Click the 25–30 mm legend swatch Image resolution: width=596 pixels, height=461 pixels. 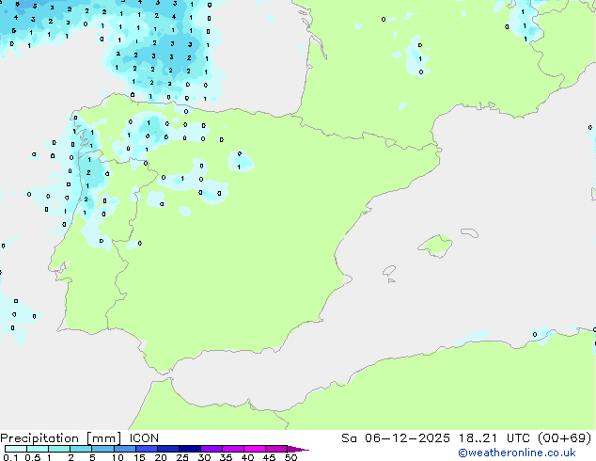(x=189, y=449)
